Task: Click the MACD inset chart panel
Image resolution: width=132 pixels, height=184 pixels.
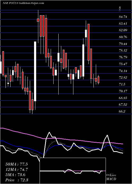Action: click(x=73, y=171)
